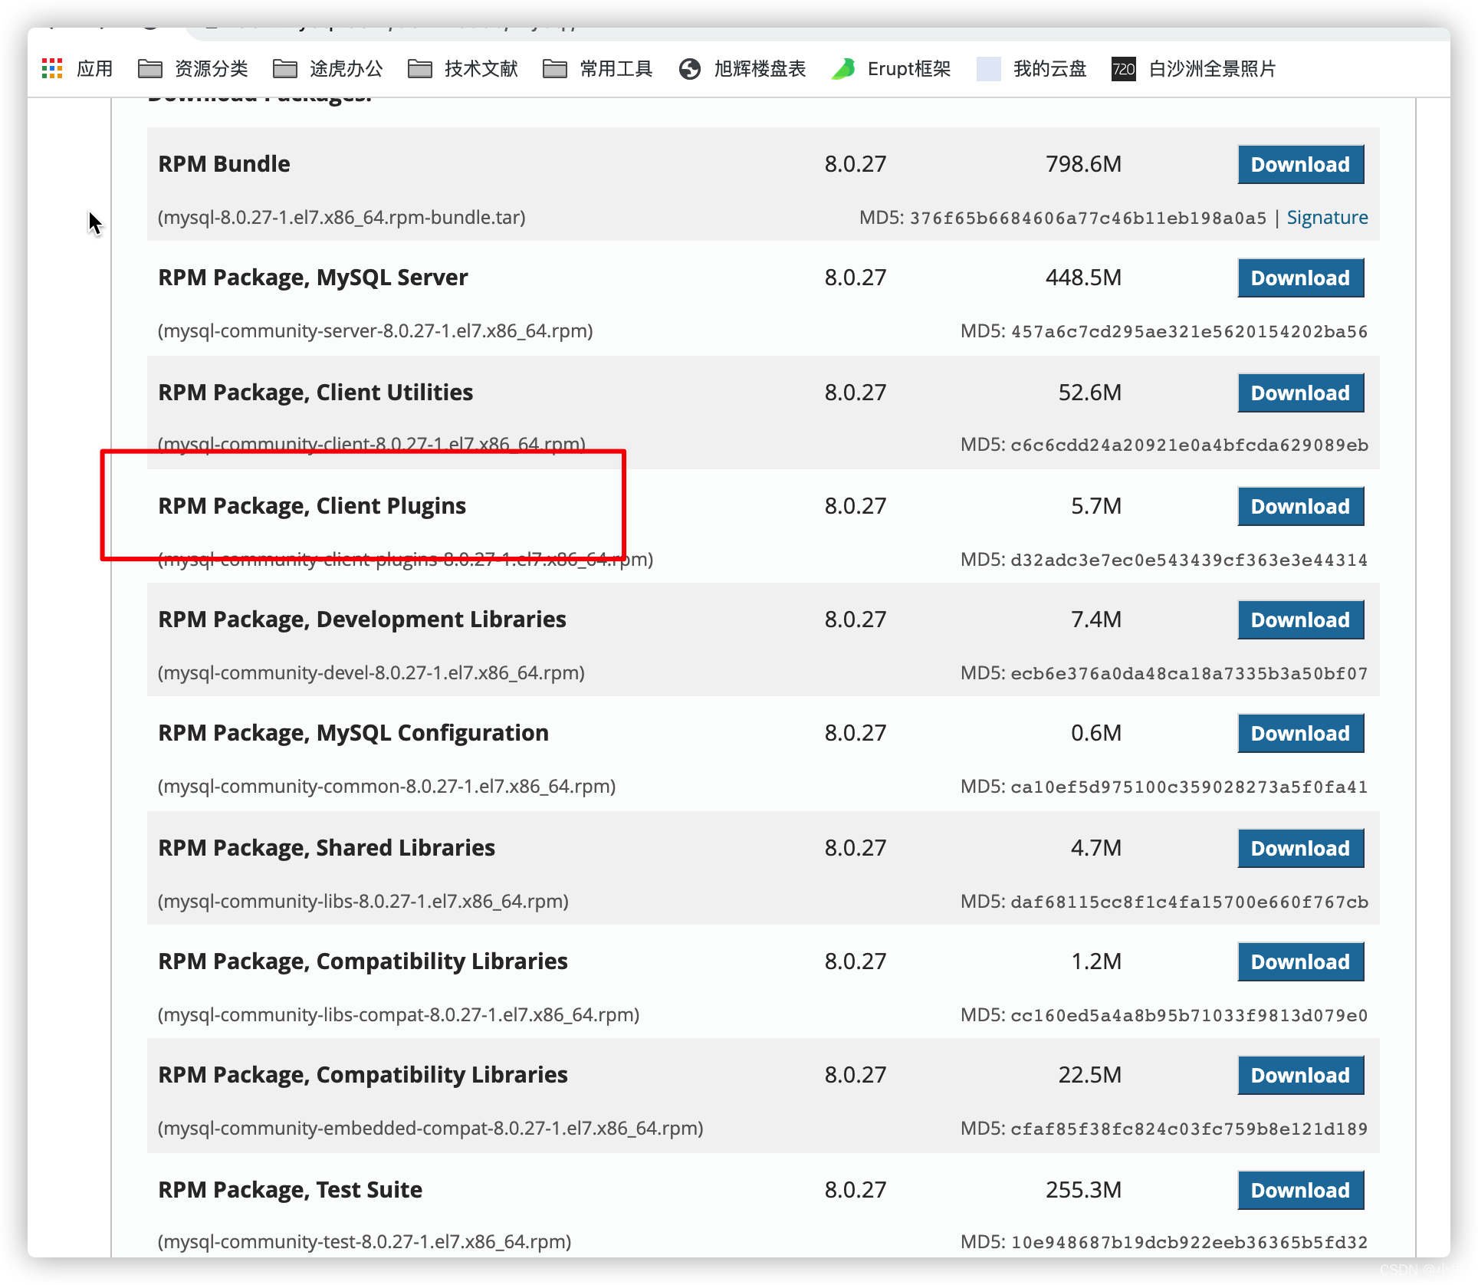
Task: Click the 旭辉楼盘表 globe bookmark
Action: pos(742,69)
